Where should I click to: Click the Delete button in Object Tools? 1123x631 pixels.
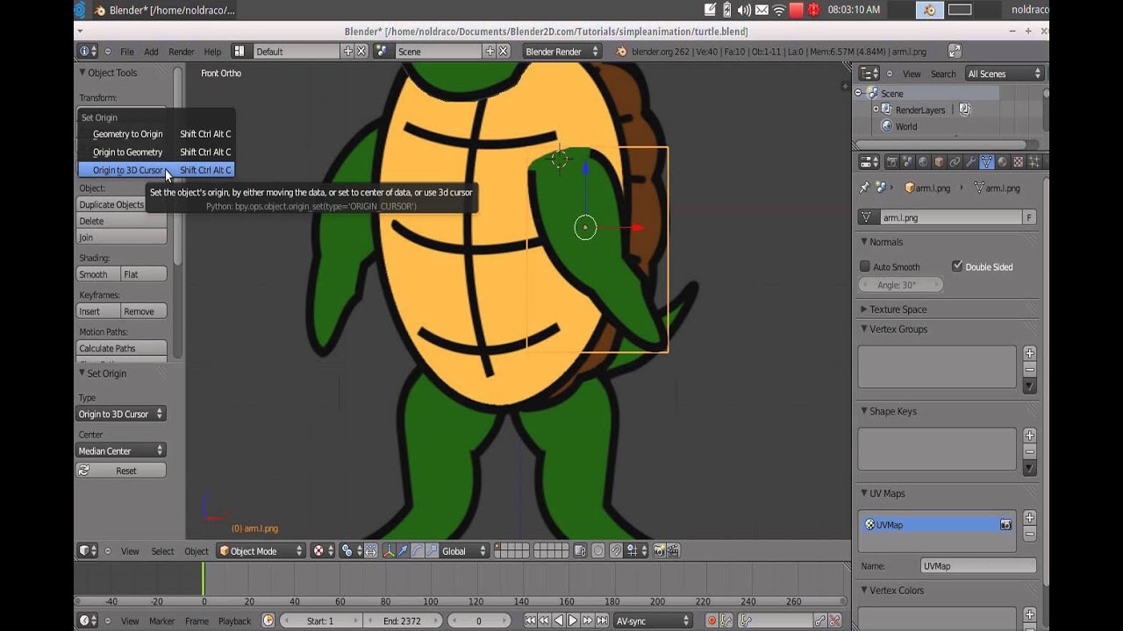click(122, 221)
